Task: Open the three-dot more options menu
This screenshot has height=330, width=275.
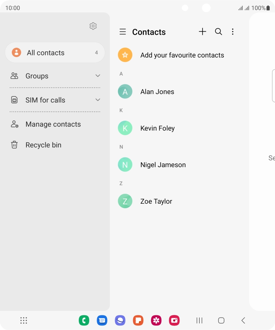Action: coord(233,32)
